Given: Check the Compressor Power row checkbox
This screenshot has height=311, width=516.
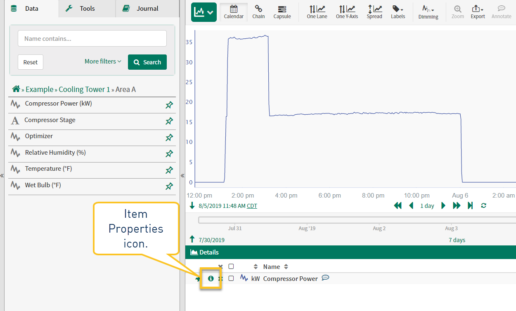Looking at the screenshot, I should (x=231, y=278).
